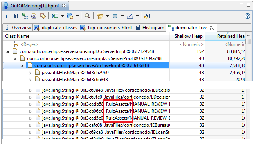254x145 pixels.
Task: Click the table vertical scrollbar thumb
Action: (248, 41)
